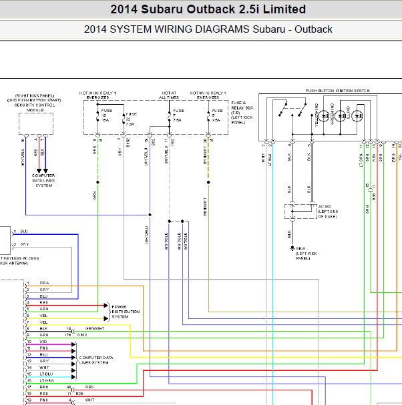Click the 'HOT AT ALL TIMES' label
Screen dimensions: 402x405
[169, 95]
